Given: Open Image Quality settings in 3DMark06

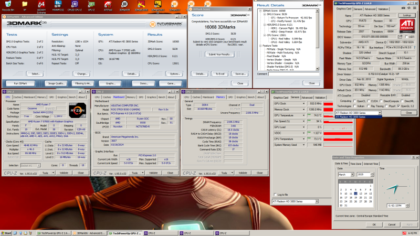Looking at the screenshot, I should [56, 83].
